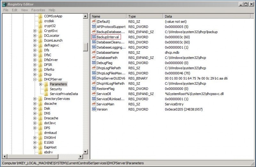Select the RestoreFlag value entry
This screenshot has height=167, width=256.
tap(105, 89)
